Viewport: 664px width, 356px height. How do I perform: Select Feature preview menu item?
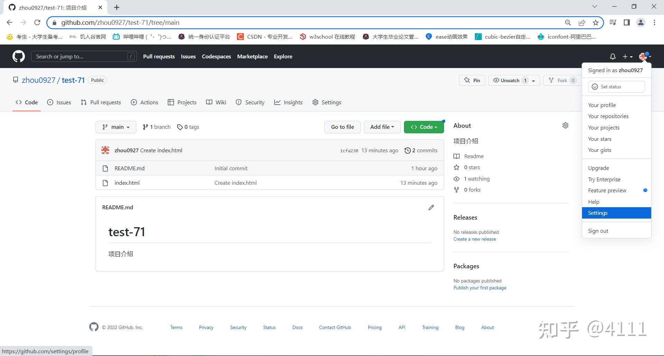pyautogui.click(x=616, y=191)
